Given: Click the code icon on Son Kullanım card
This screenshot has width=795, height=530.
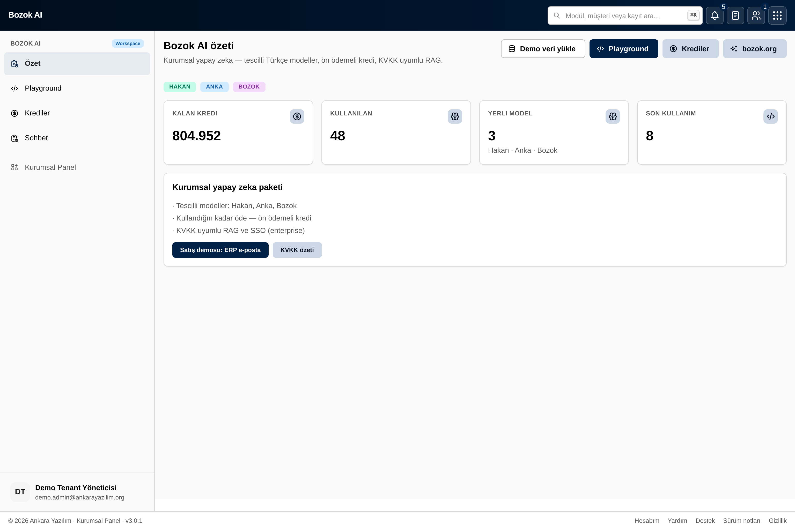Looking at the screenshot, I should click(x=771, y=117).
